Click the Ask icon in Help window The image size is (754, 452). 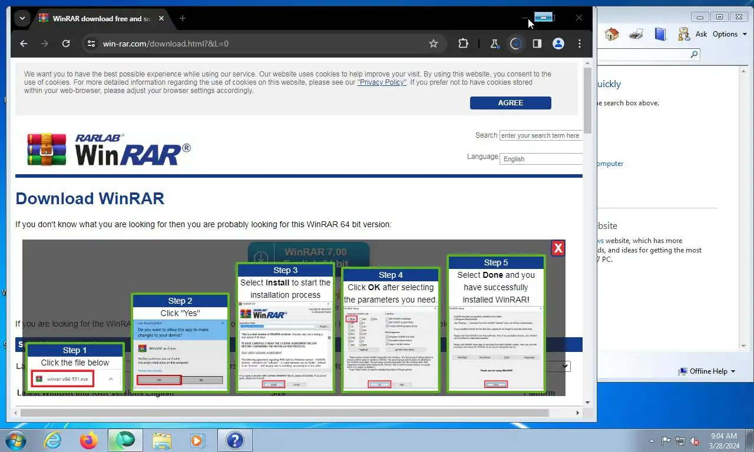(692, 34)
